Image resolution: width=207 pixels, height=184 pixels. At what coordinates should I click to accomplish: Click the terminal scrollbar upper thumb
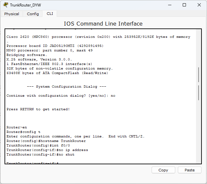pos(199,75)
